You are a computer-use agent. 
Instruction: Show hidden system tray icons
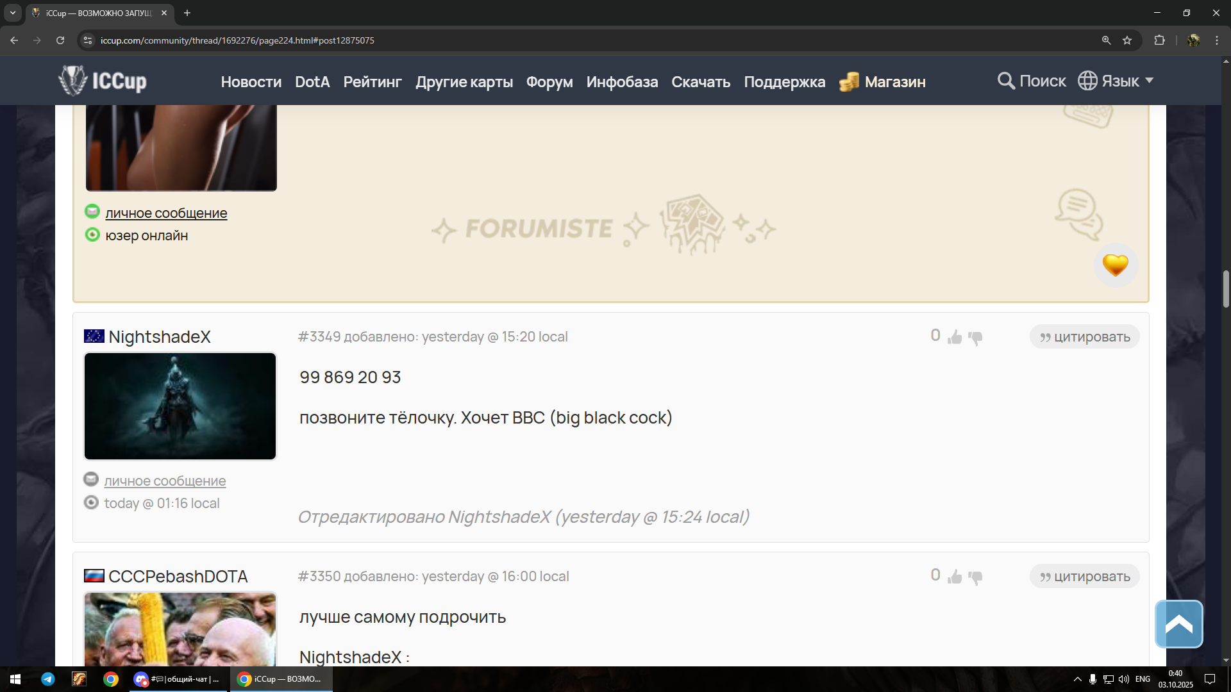(1077, 679)
